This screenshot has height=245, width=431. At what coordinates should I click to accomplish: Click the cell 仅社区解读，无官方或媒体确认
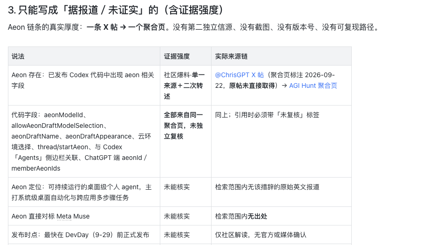(281, 235)
